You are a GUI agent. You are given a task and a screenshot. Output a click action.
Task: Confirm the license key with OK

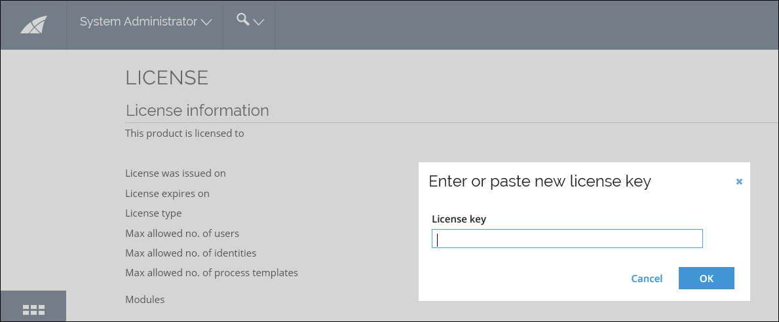click(706, 278)
